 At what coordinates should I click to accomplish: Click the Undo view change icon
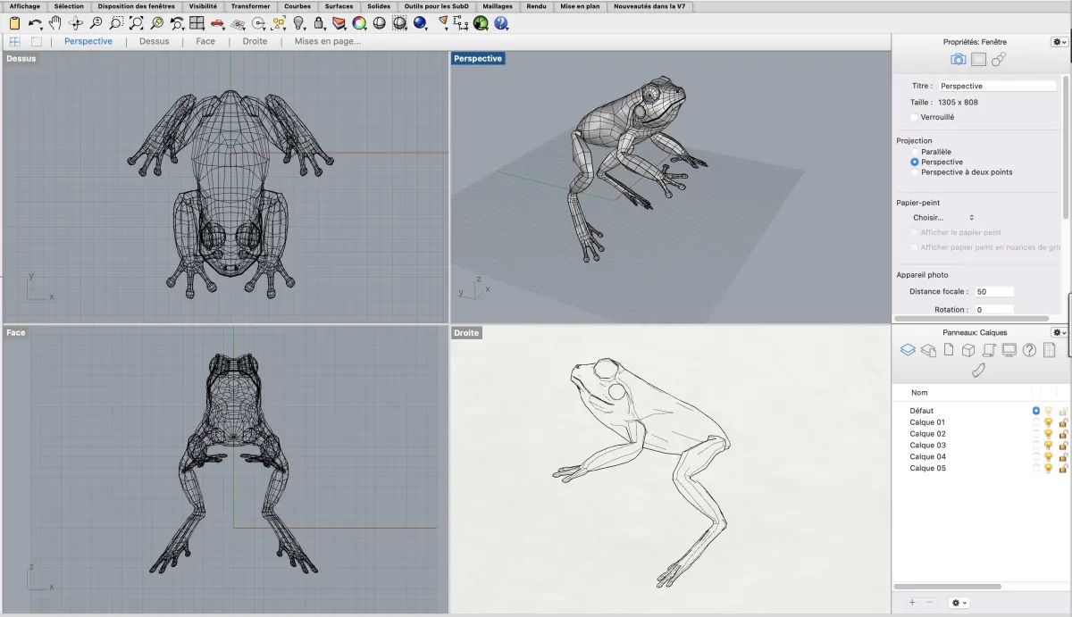[177, 22]
